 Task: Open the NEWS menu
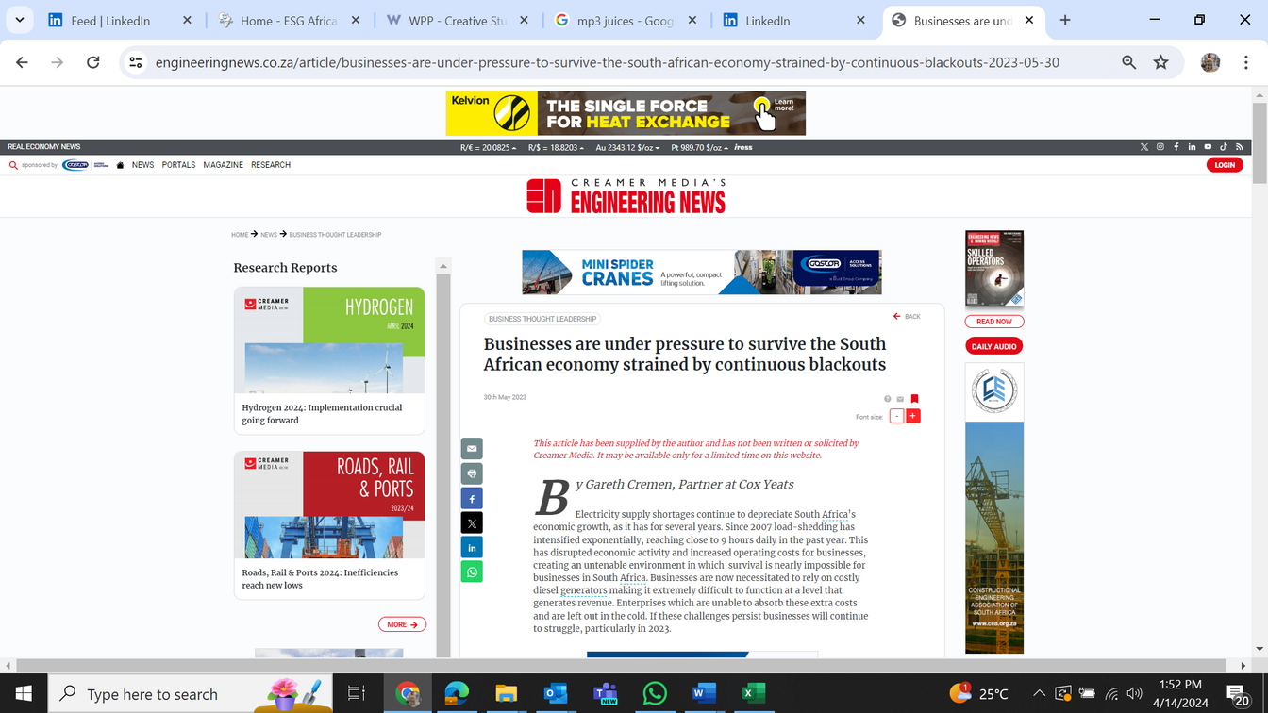(142, 165)
